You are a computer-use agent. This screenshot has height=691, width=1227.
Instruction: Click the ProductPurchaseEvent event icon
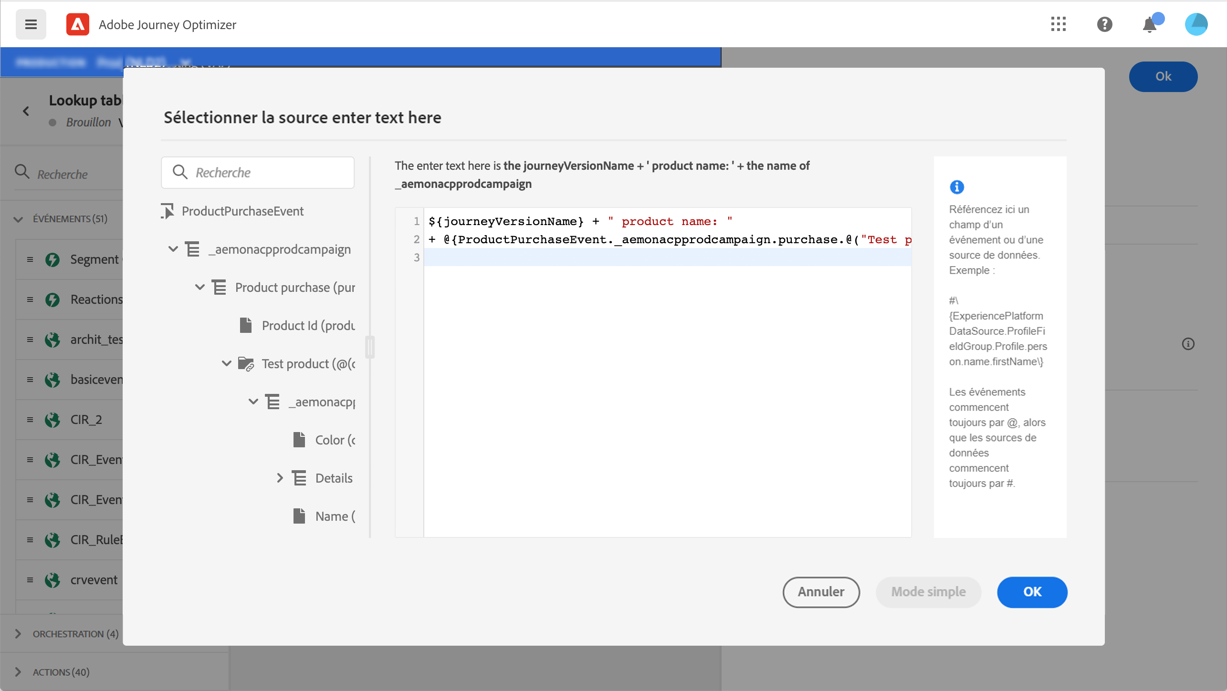168,211
